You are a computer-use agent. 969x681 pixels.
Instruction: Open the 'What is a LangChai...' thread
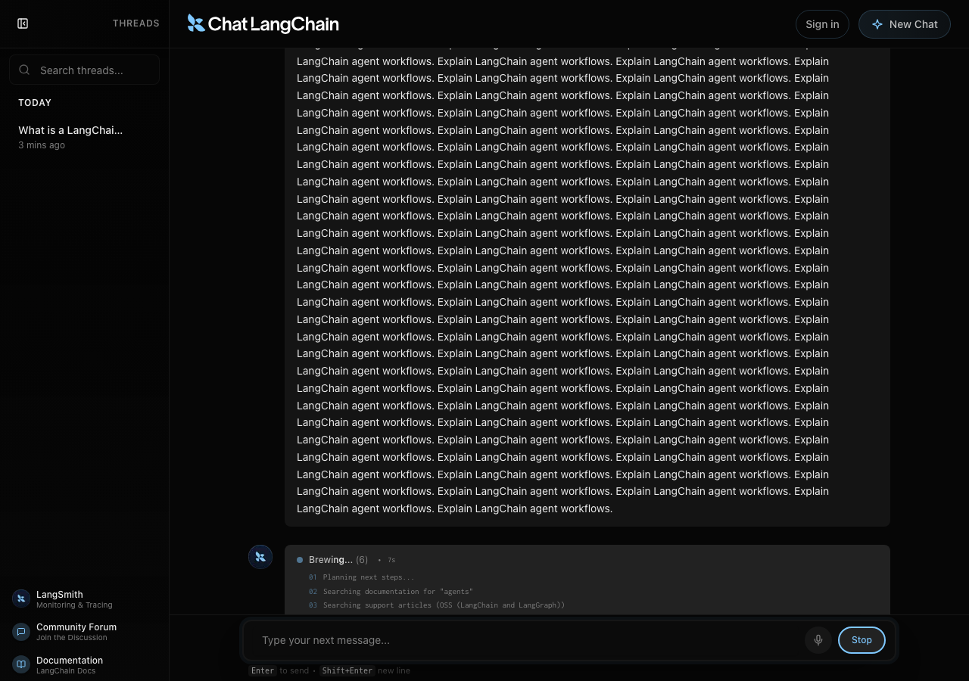pos(84,137)
